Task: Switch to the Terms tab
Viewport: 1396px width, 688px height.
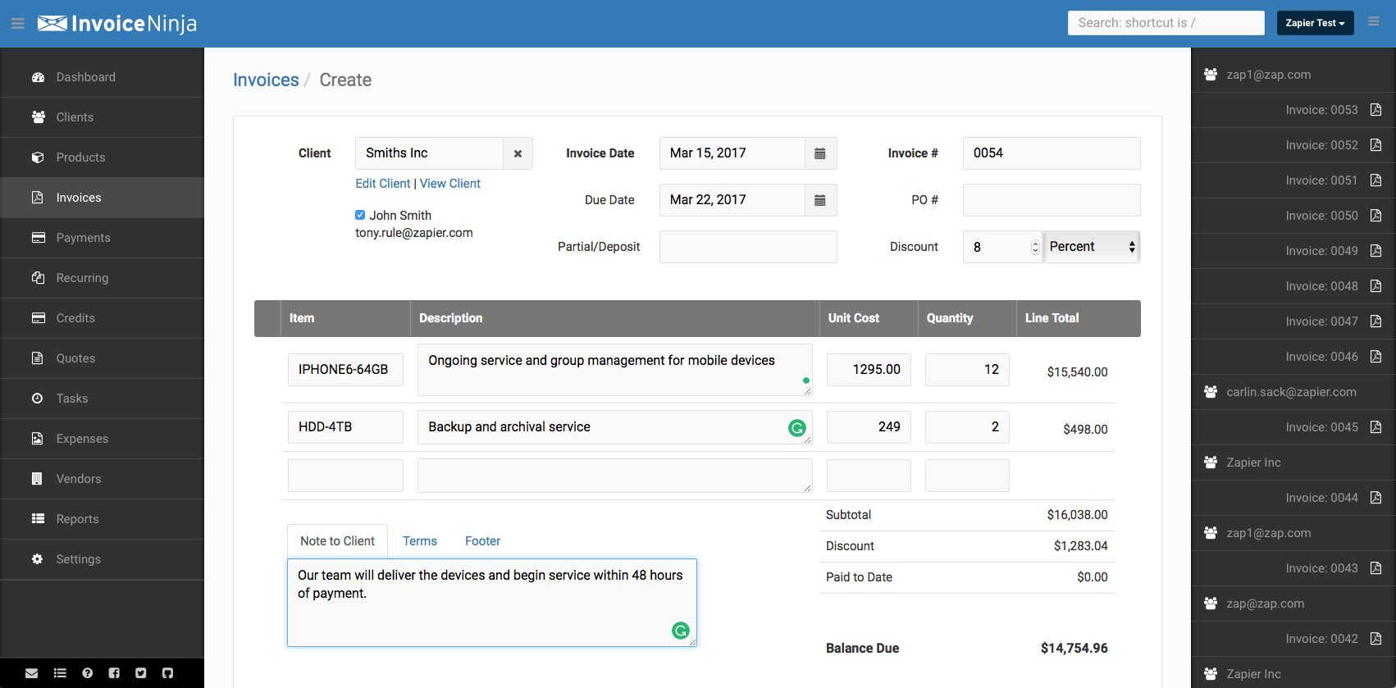Action: [x=419, y=541]
